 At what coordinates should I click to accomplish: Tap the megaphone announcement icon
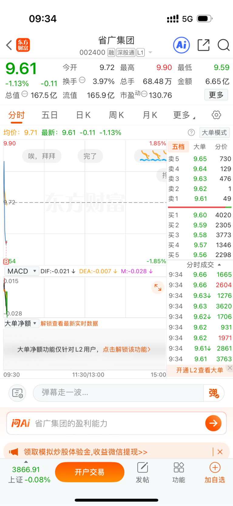coord(14,452)
